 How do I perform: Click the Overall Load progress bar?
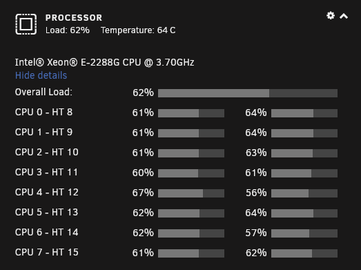248,93
